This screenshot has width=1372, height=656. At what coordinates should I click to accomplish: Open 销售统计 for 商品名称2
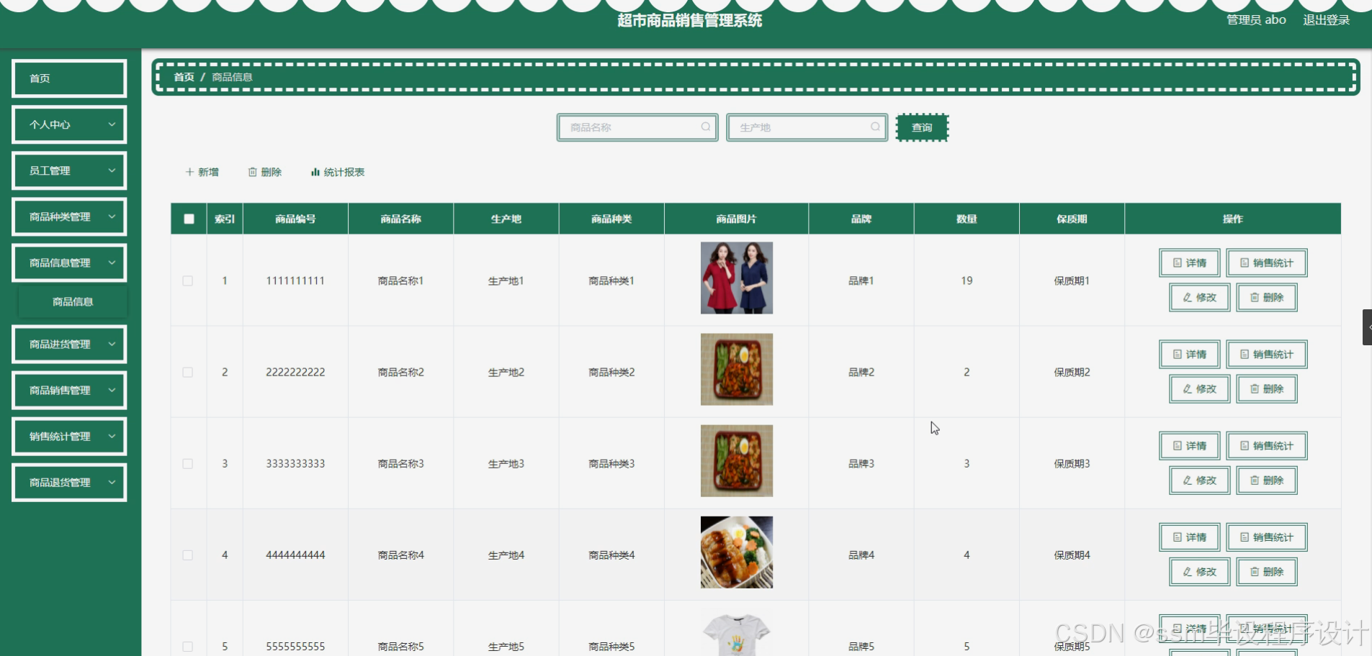(x=1267, y=354)
